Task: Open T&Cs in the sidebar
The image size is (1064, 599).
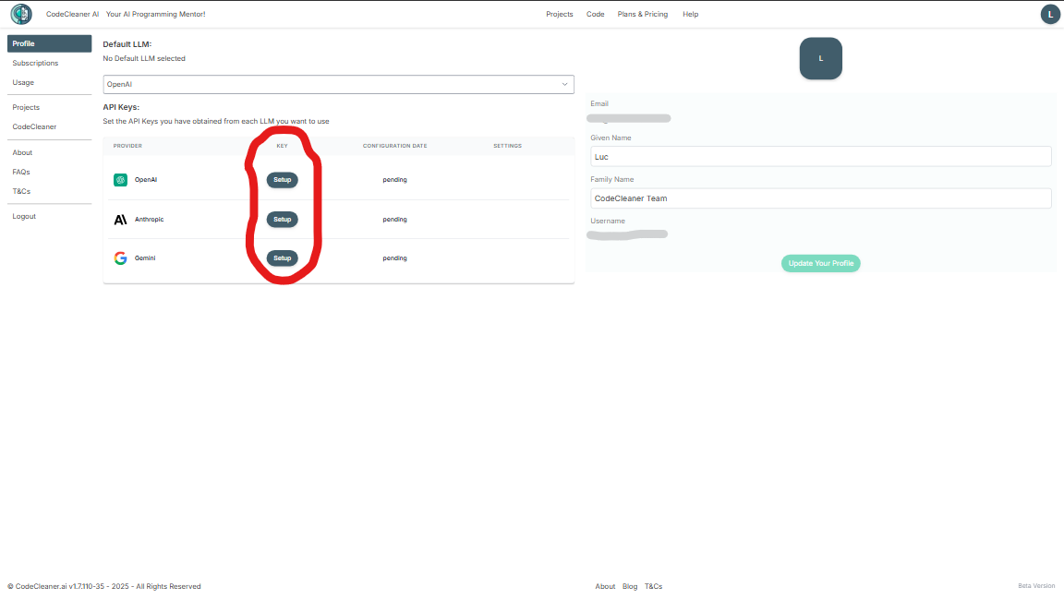Action: point(21,191)
